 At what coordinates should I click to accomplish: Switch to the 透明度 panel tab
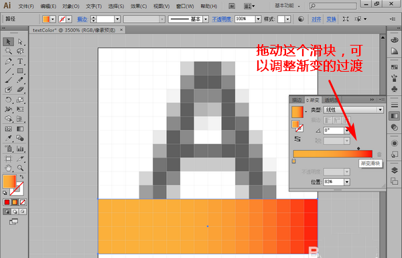[x=331, y=100]
